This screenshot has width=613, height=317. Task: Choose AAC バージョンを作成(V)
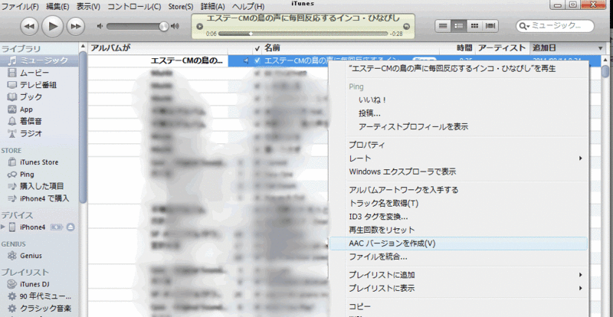tap(458, 243)
